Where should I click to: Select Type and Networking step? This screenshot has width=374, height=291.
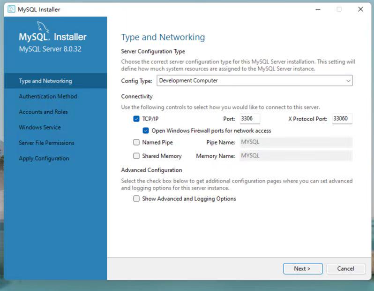coord(56,81)
